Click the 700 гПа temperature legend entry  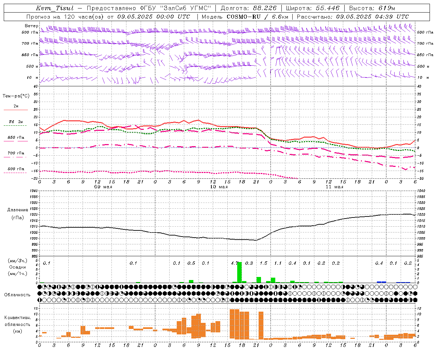pos(16,153)
